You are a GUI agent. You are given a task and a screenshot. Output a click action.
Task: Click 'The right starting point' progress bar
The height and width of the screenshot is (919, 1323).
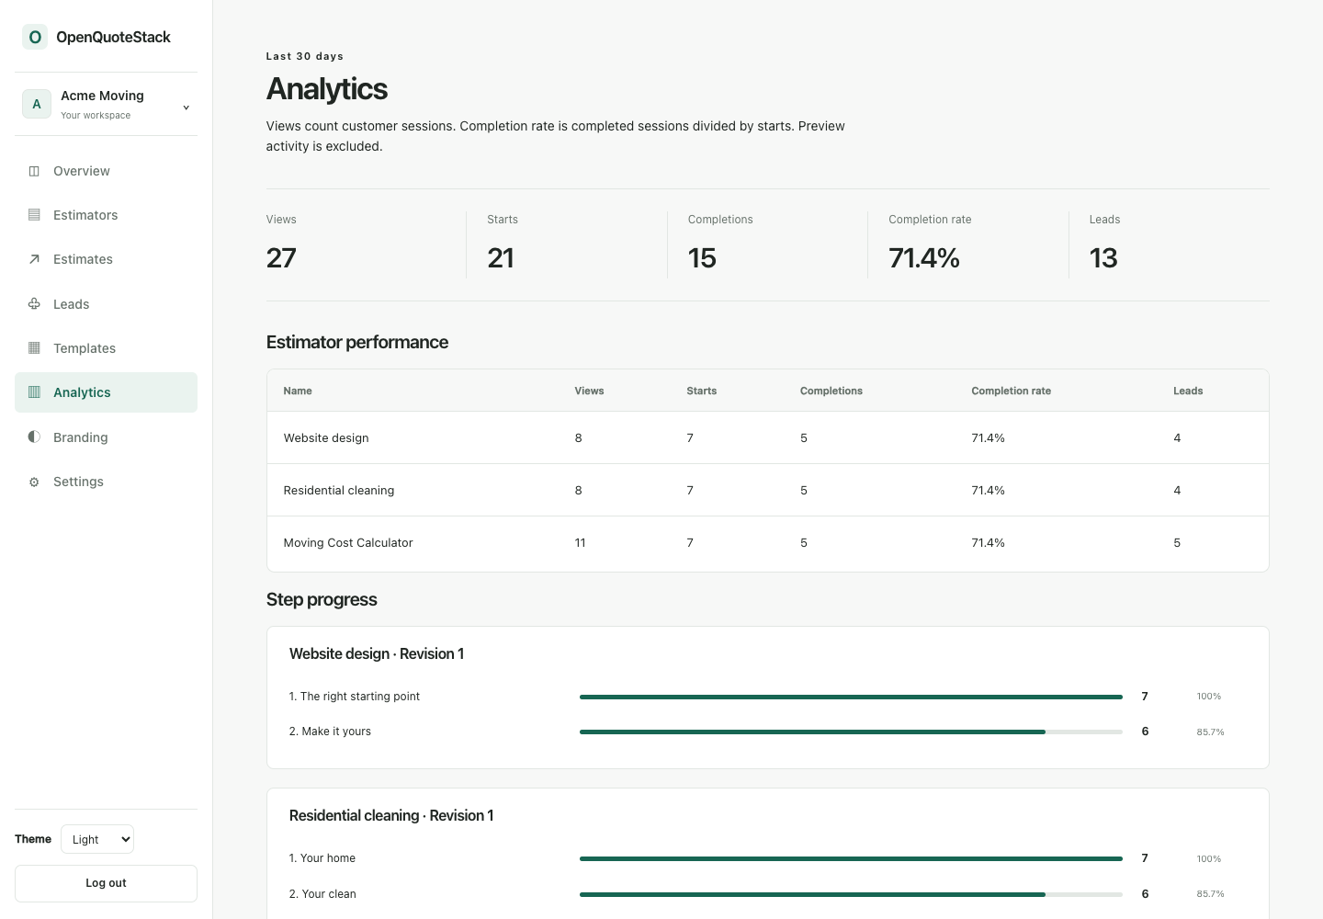pyautogui.click(x=851, y=697)
